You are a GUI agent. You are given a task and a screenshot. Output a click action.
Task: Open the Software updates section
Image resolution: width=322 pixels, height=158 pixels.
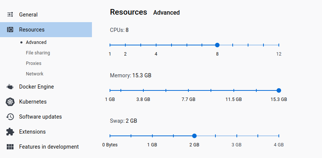[41, 117]
